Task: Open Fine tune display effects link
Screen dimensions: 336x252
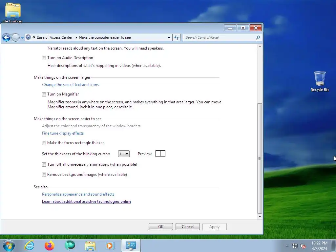Action: pos(63,133)
